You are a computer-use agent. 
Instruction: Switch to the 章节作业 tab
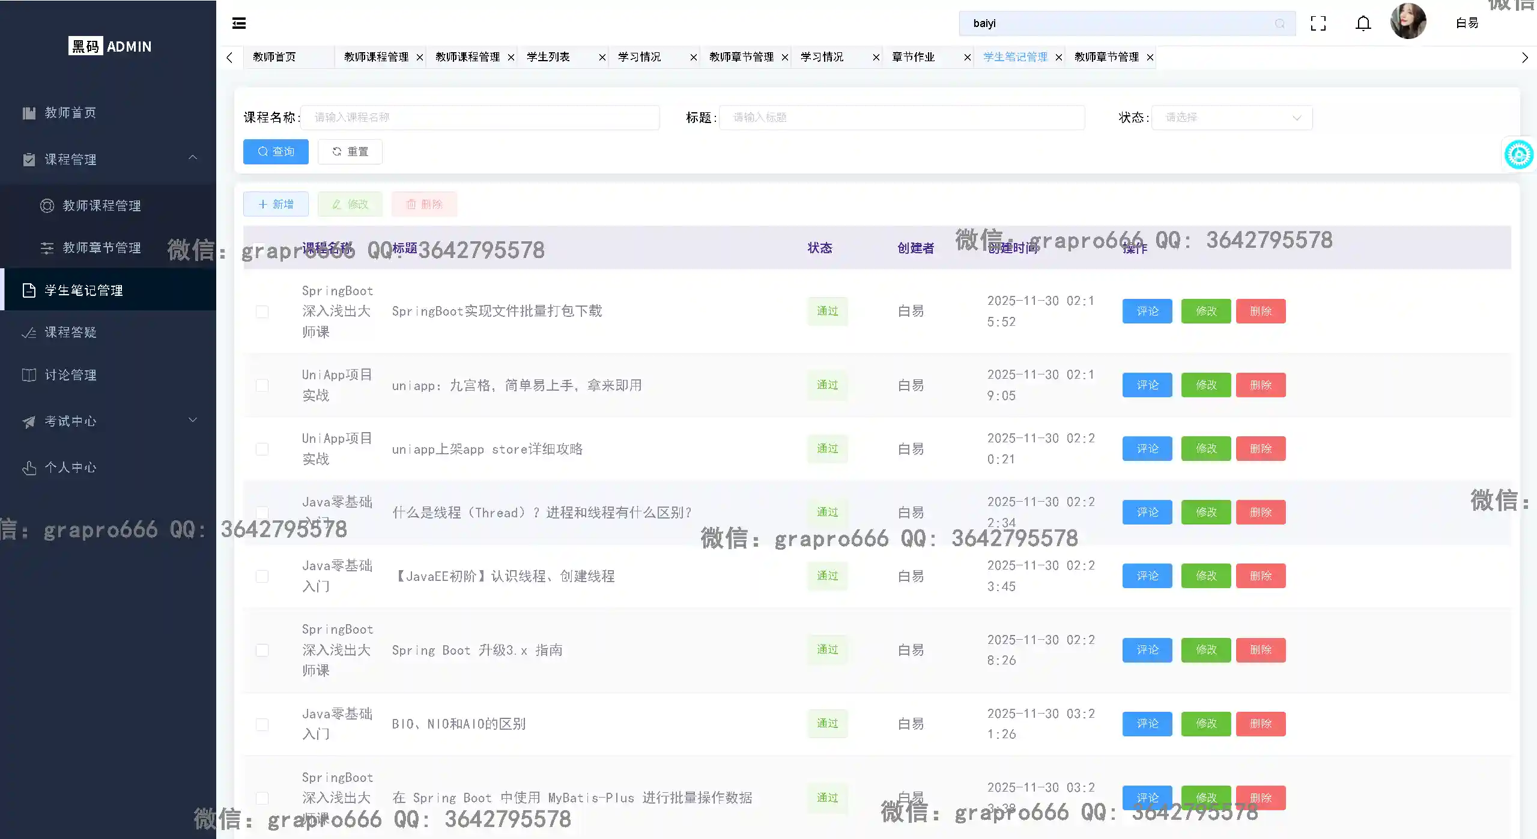[x=914, y=57]
